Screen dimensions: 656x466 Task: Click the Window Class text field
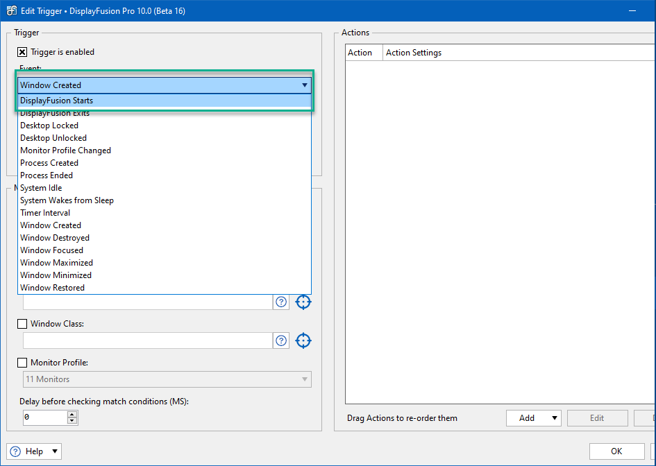pyautogui.click(x=148, y=340)
